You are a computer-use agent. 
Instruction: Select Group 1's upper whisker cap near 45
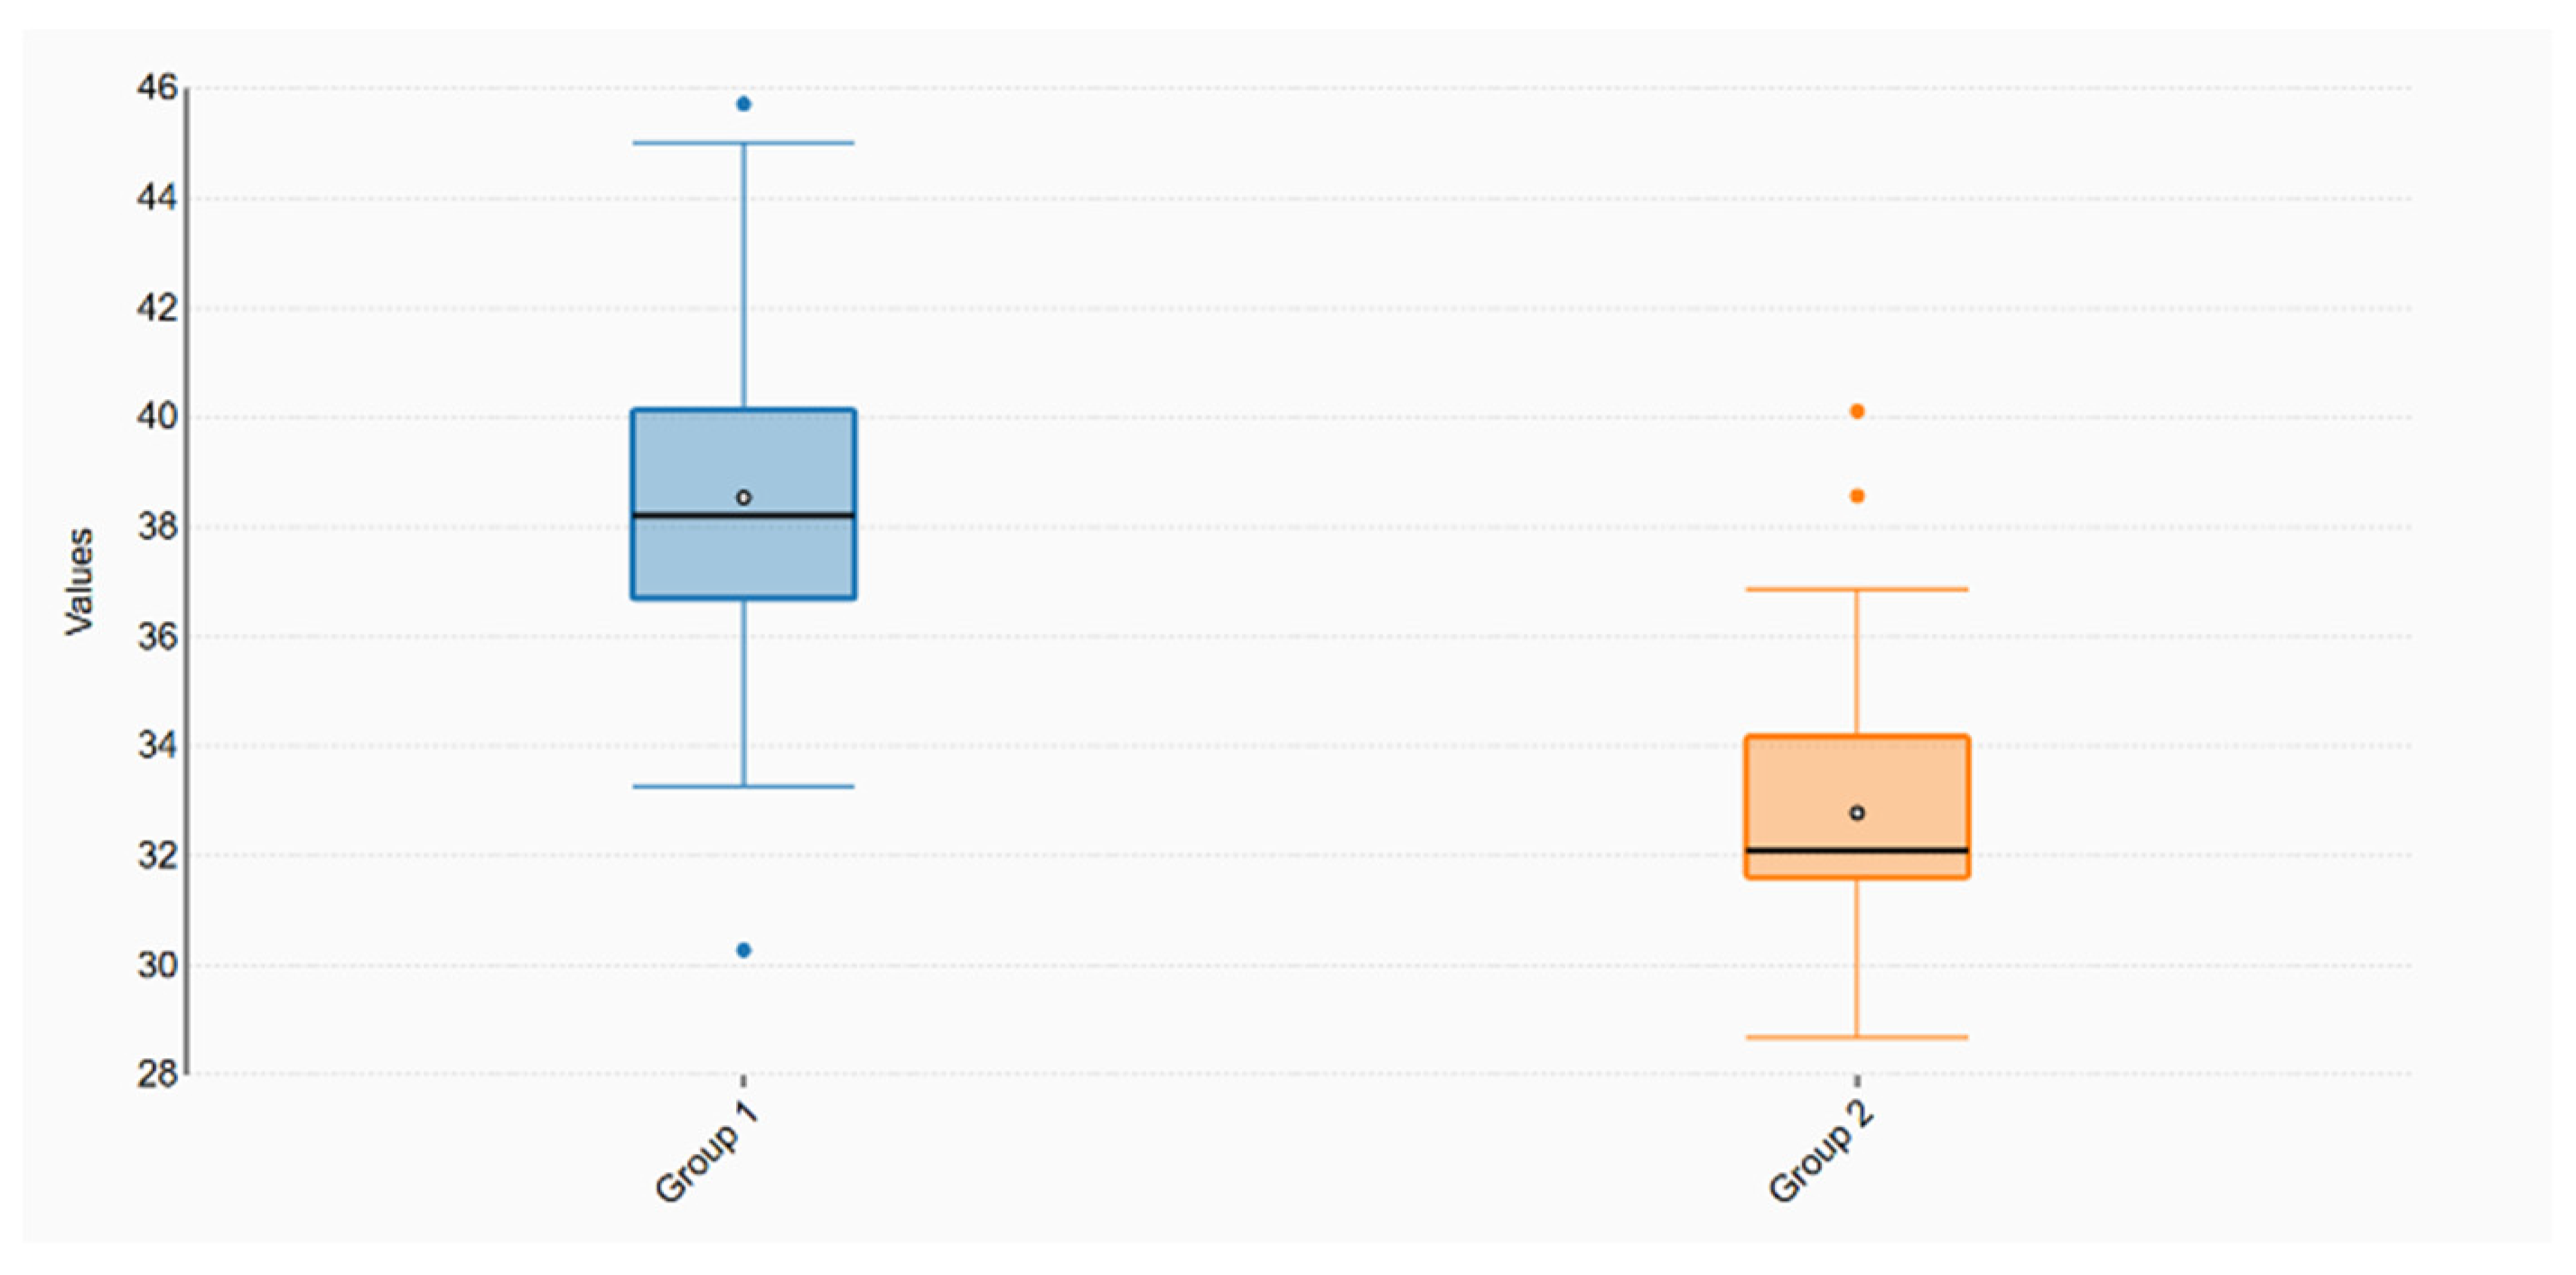point(743,143)
